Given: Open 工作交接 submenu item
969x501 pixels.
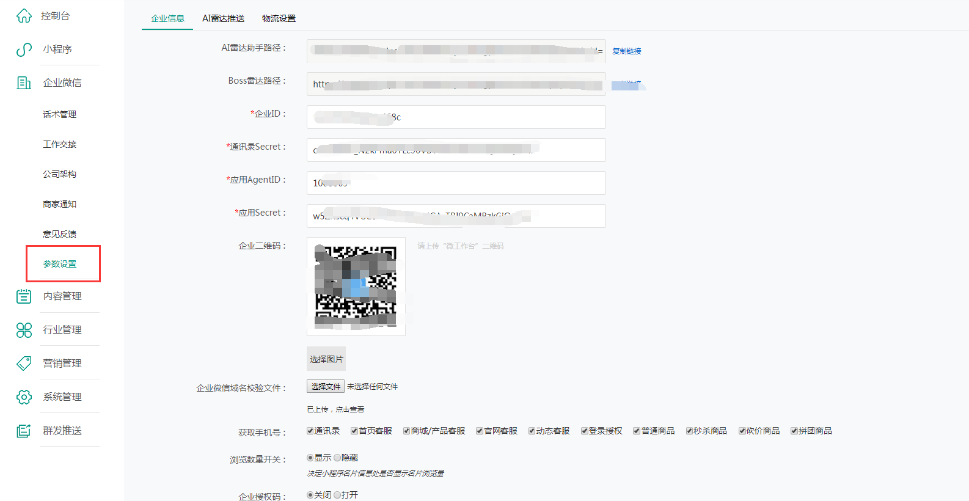Looking at the screenshot, I should click(60, 144).
